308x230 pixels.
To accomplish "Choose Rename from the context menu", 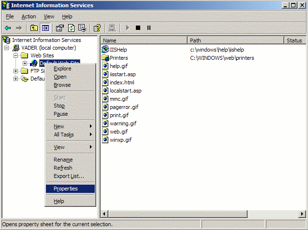I will pyautogui.click(x=70, y=160).
